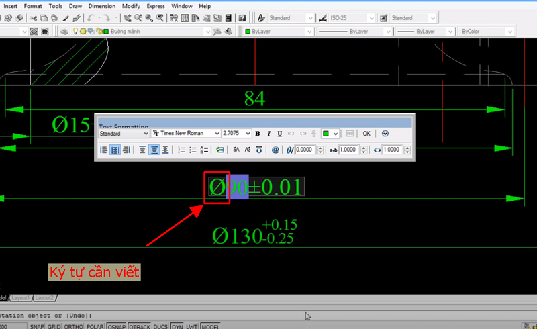This screenshot has height=329, width=537.
Task: Toggle Italic in Text Formatting
Action: click(x=269, y=134)
